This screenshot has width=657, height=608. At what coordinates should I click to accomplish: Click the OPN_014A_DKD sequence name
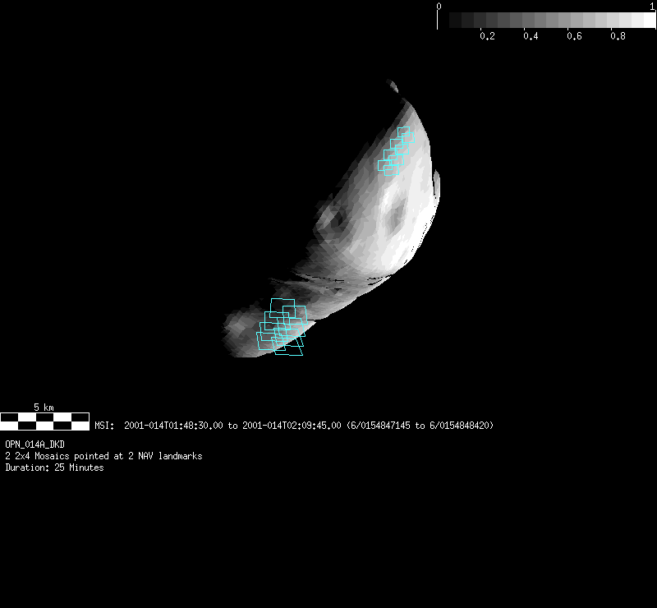34,444
